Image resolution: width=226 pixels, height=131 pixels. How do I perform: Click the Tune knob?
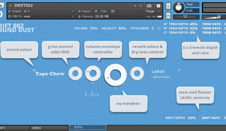click(179, 7)
